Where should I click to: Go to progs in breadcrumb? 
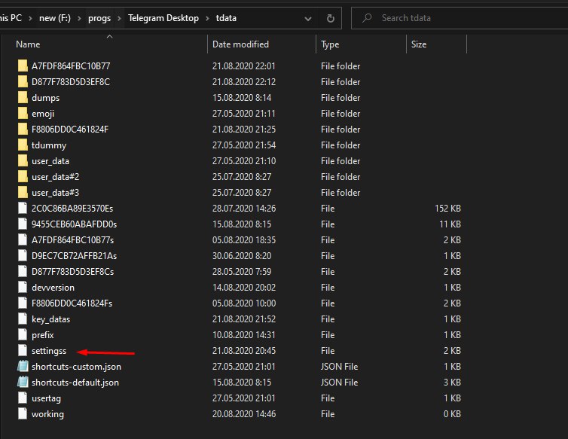tap(99, 18)
